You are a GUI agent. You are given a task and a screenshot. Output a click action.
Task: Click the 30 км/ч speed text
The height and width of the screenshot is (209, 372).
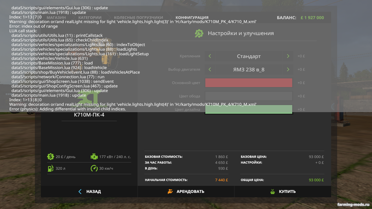click(106, 168)
